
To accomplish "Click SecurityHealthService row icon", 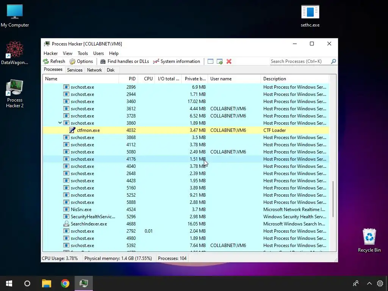I will [66, 216].
